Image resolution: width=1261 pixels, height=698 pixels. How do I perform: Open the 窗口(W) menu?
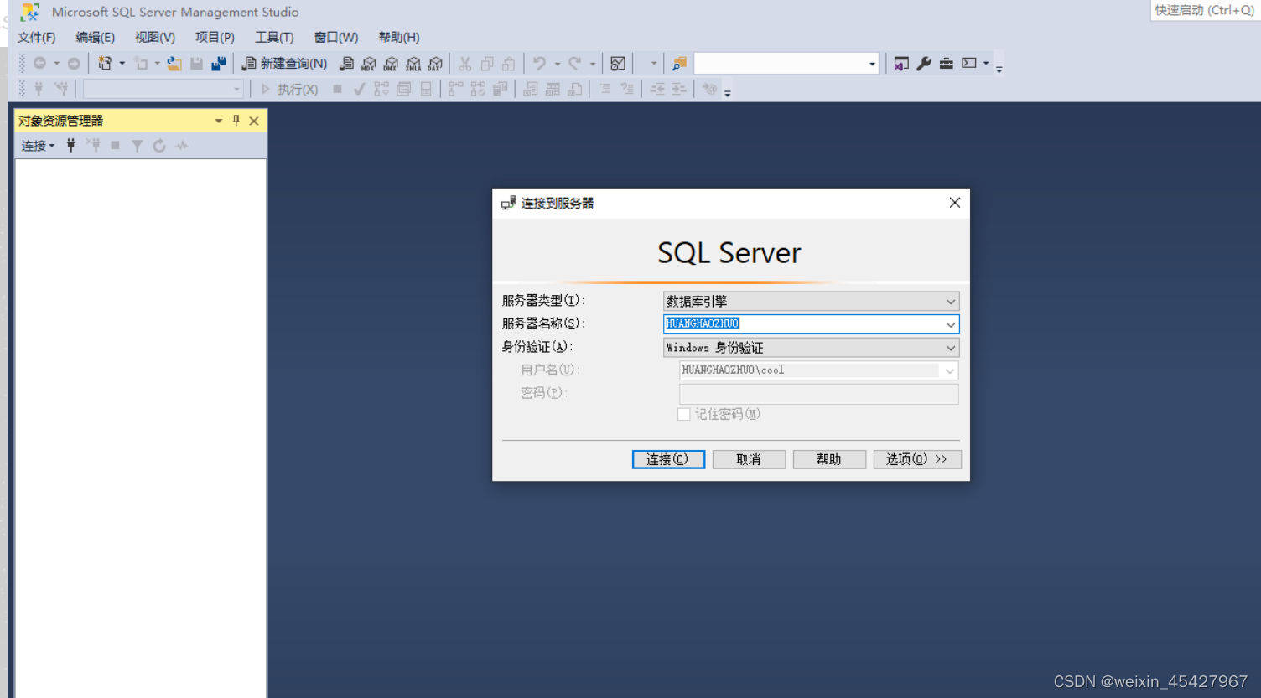pyautogui.click(x=335, y=38)
